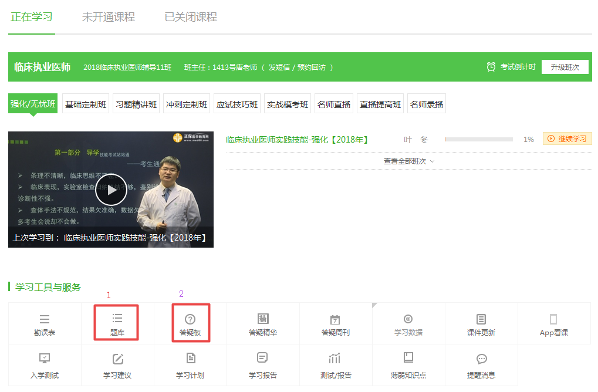Open 学习计划 study plan

click(190, 364)
